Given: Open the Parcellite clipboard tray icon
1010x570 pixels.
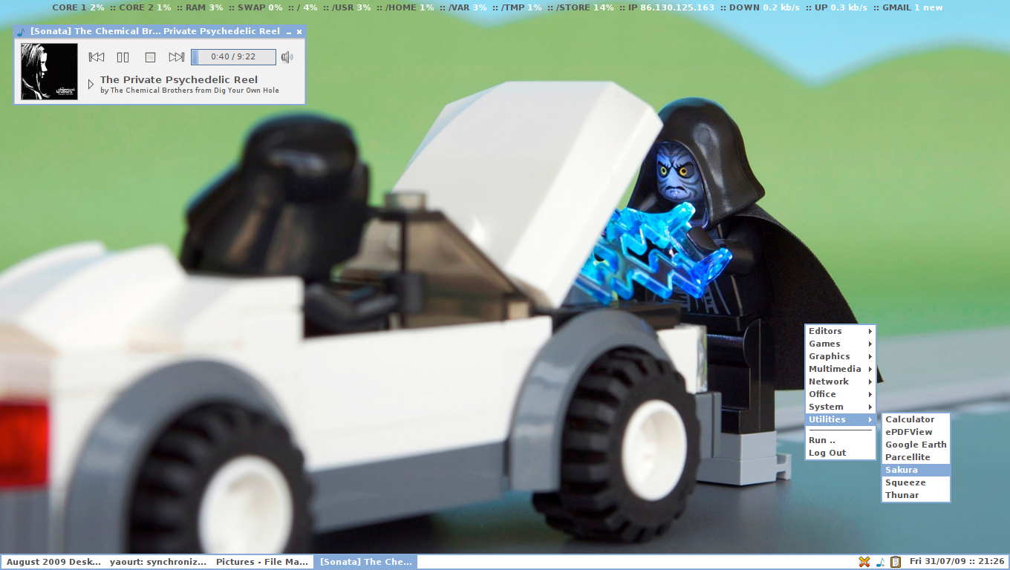Looking at the screenshot, I should (x=896, y=562).
